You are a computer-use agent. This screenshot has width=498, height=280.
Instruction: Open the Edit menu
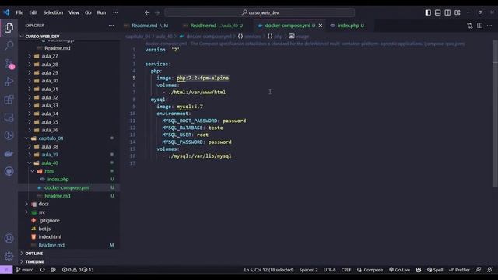click(33, 12)
